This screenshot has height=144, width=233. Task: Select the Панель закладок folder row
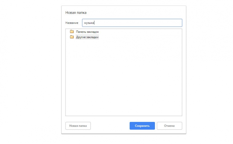click(87, 32)
